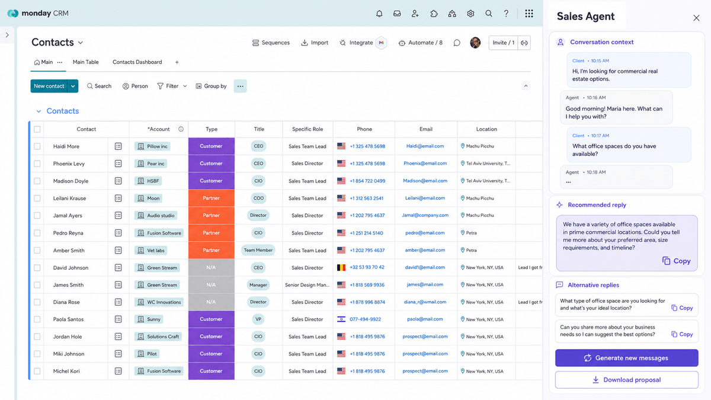
Task: Click Download proposal
Action: [x=626, y=380]
